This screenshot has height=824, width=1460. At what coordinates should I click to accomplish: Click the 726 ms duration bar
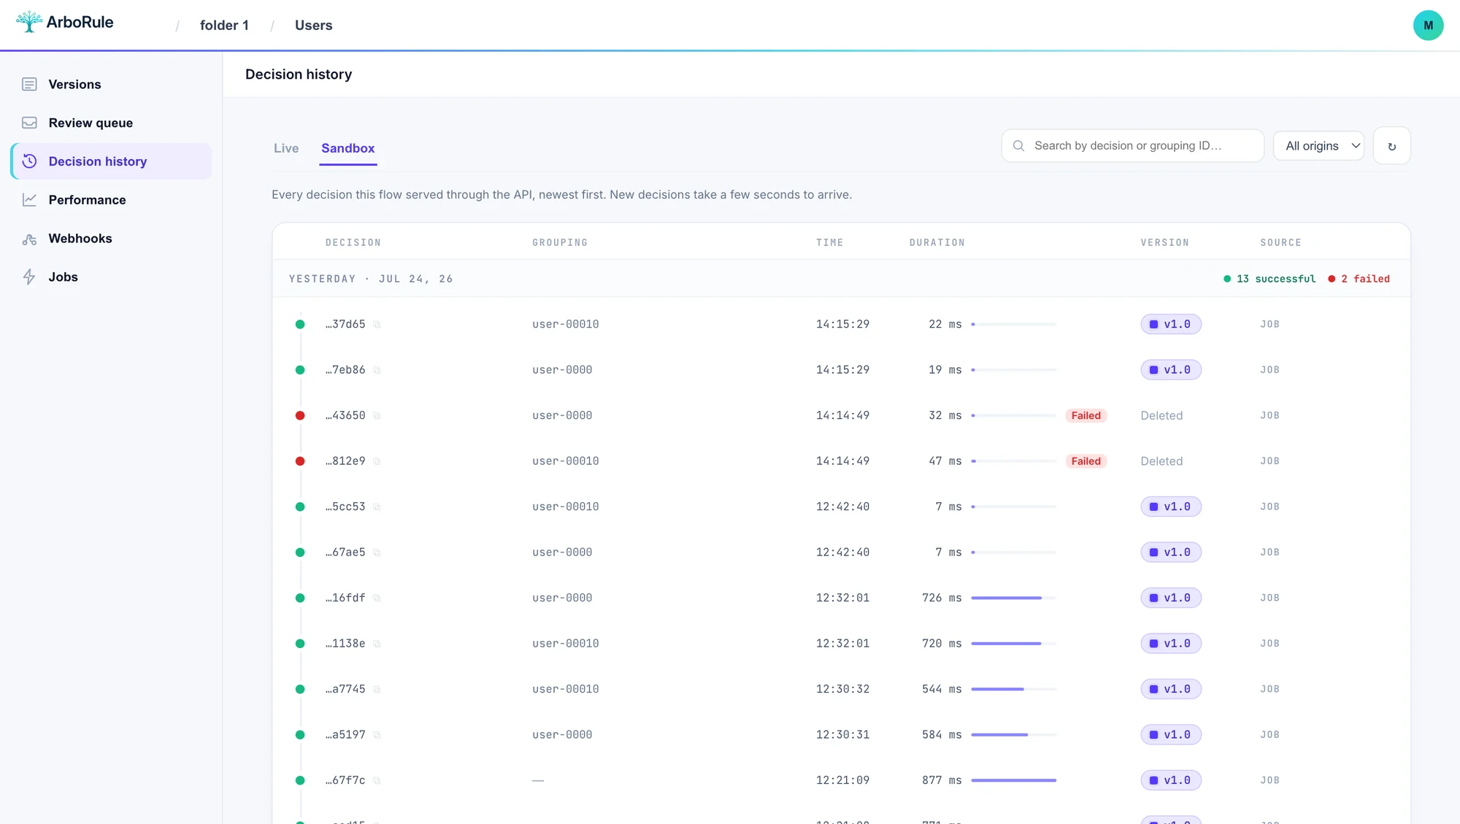point(1013,598)
